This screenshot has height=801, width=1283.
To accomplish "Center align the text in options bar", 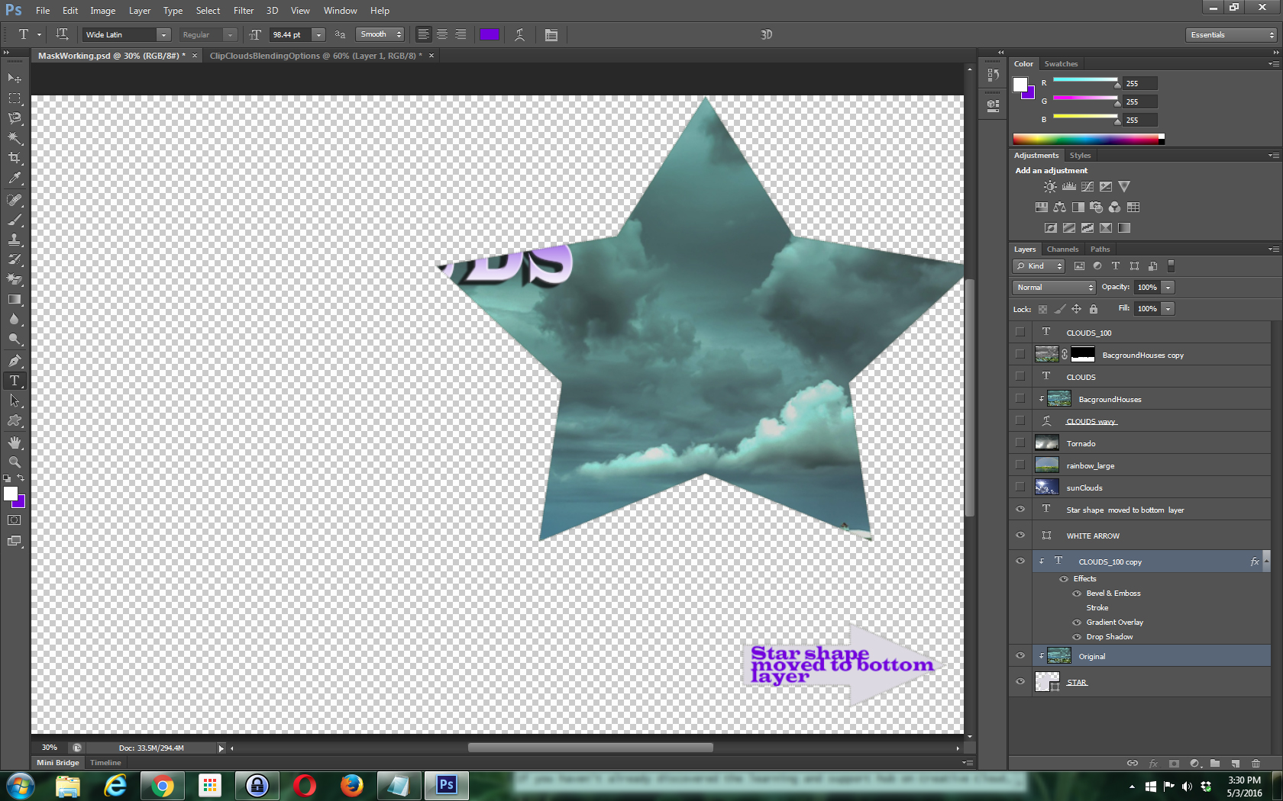I will (442, 34).
